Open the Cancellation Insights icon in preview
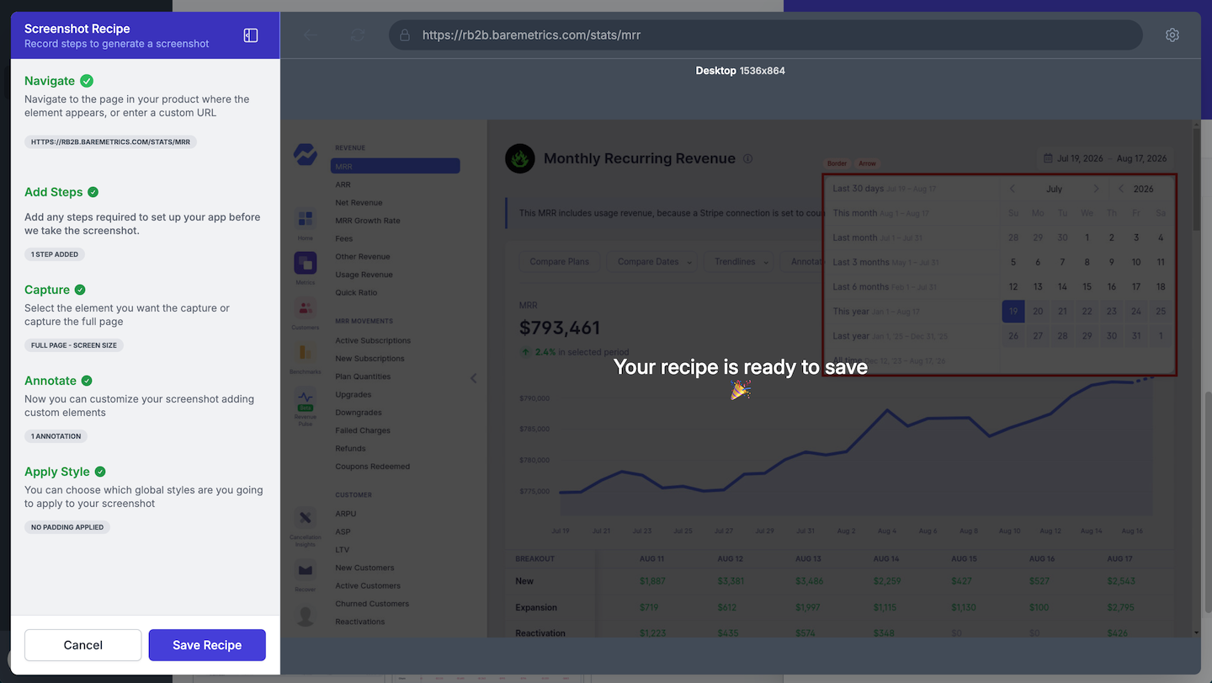The width and height of the screenshot is (1212, 683). point(305,517)
